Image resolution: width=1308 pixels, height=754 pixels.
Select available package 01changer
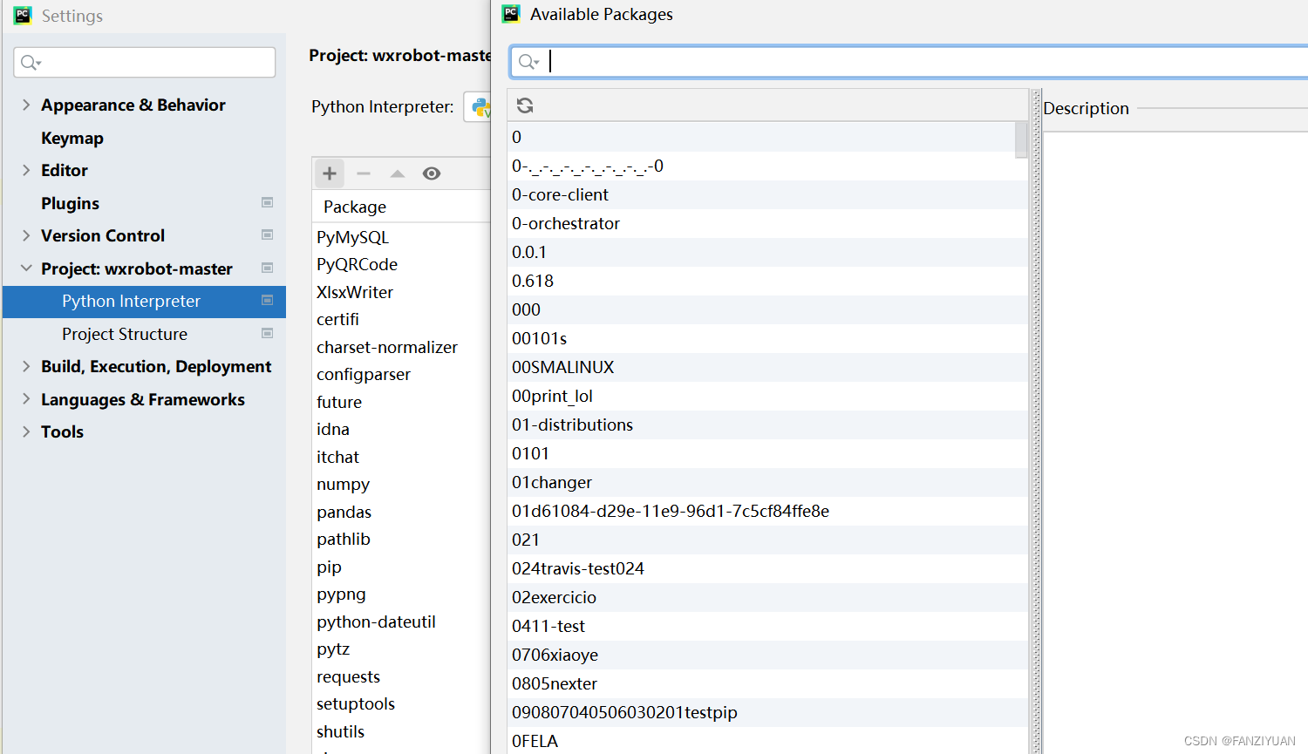[768, 482]
